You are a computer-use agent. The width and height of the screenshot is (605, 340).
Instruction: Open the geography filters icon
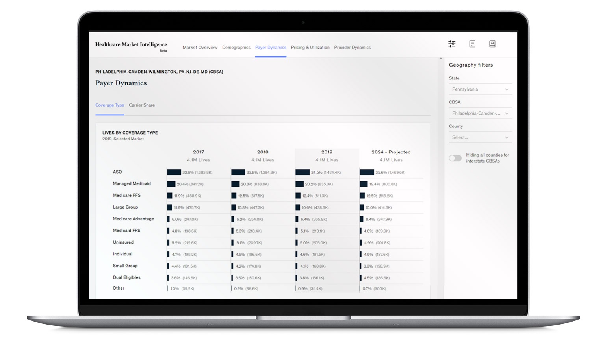pyautogui.click(x=452, y=43)
